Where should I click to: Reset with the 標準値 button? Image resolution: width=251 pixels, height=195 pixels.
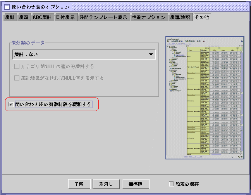tap(135, 184)
